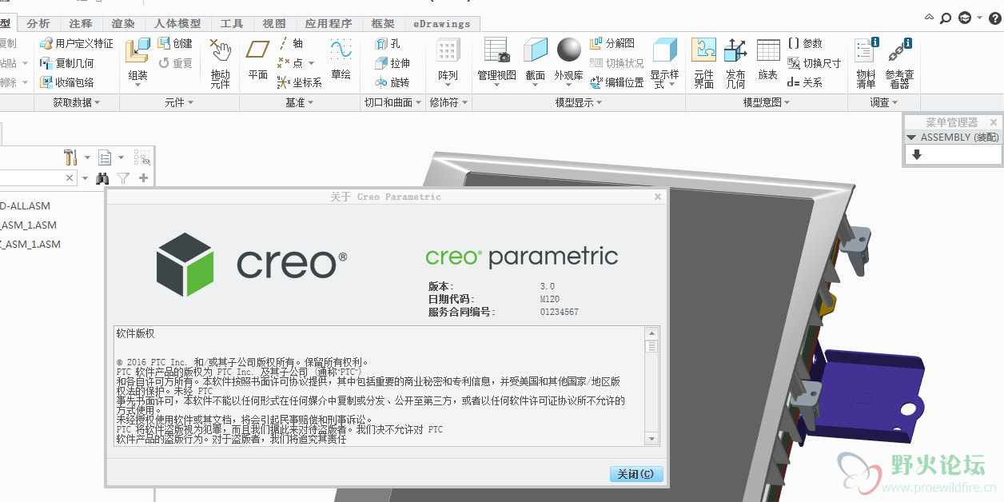
Task: Expand the 模型意图 group dropdown
Action: [767, 102]
